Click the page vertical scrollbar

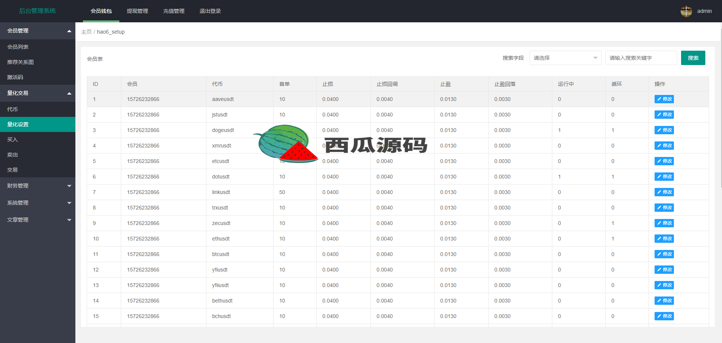(x=720, y=108)
